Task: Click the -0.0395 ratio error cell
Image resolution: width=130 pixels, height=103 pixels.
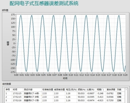Action: (x=91, y=97)
